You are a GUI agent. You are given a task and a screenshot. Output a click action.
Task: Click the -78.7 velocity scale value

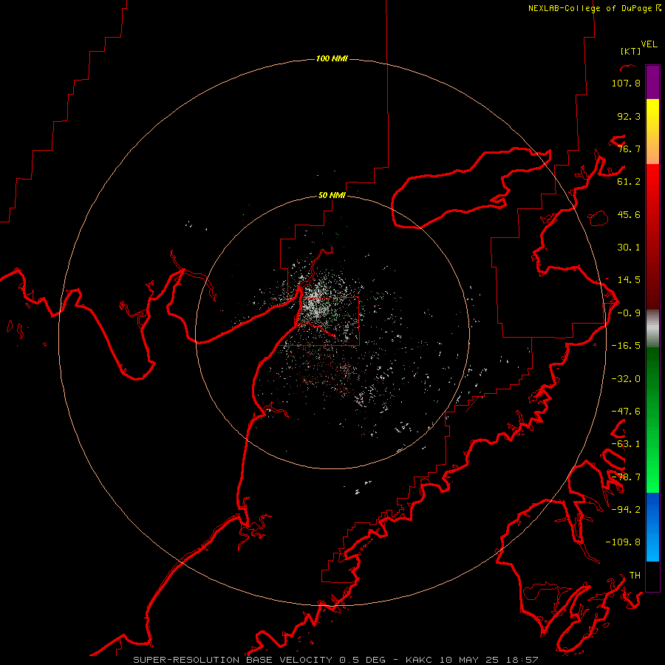coord(626,477)
